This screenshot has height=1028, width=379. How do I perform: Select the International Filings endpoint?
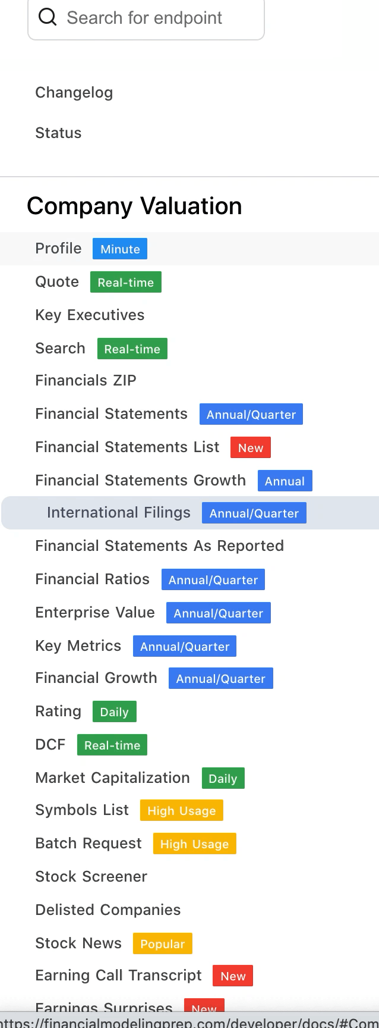point(118,512)
